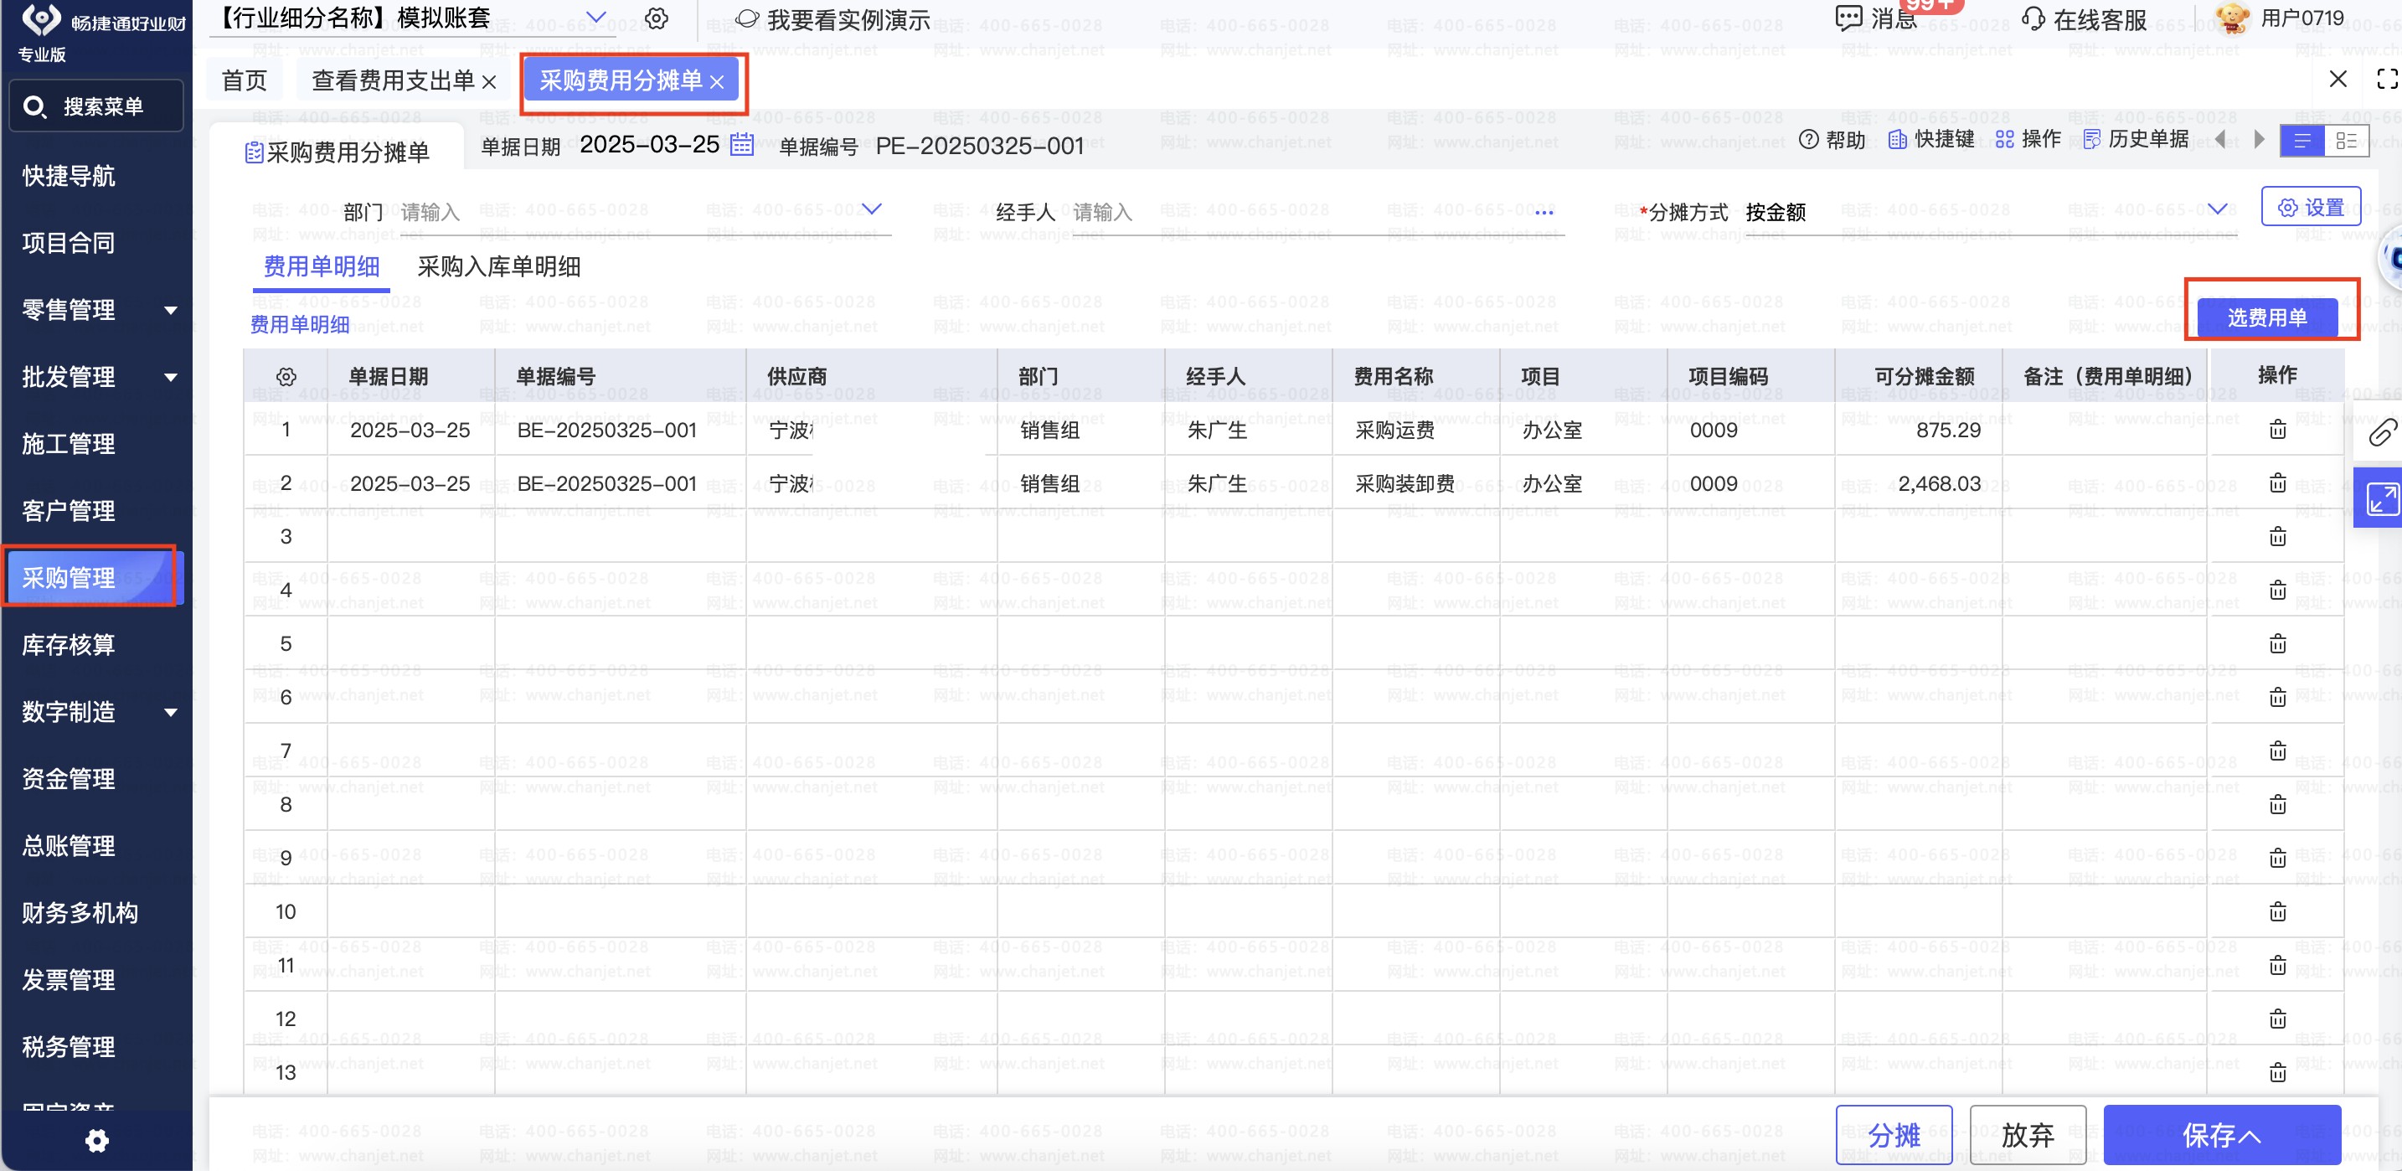Click the blue expand panel icon
This screenshot has width=2402, height=1171.
(2382, 498)
